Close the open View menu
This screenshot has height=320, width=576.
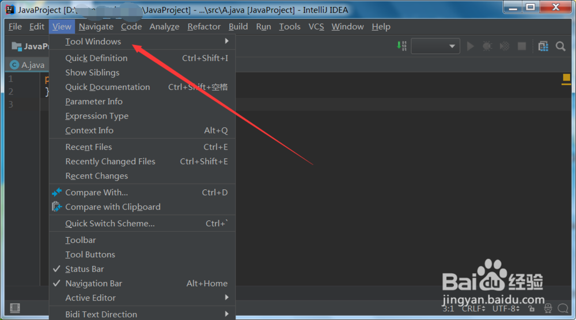pyautogui.click(x=62, y=26)
